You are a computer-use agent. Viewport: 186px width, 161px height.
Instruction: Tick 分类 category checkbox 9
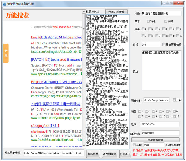(157, 36)
